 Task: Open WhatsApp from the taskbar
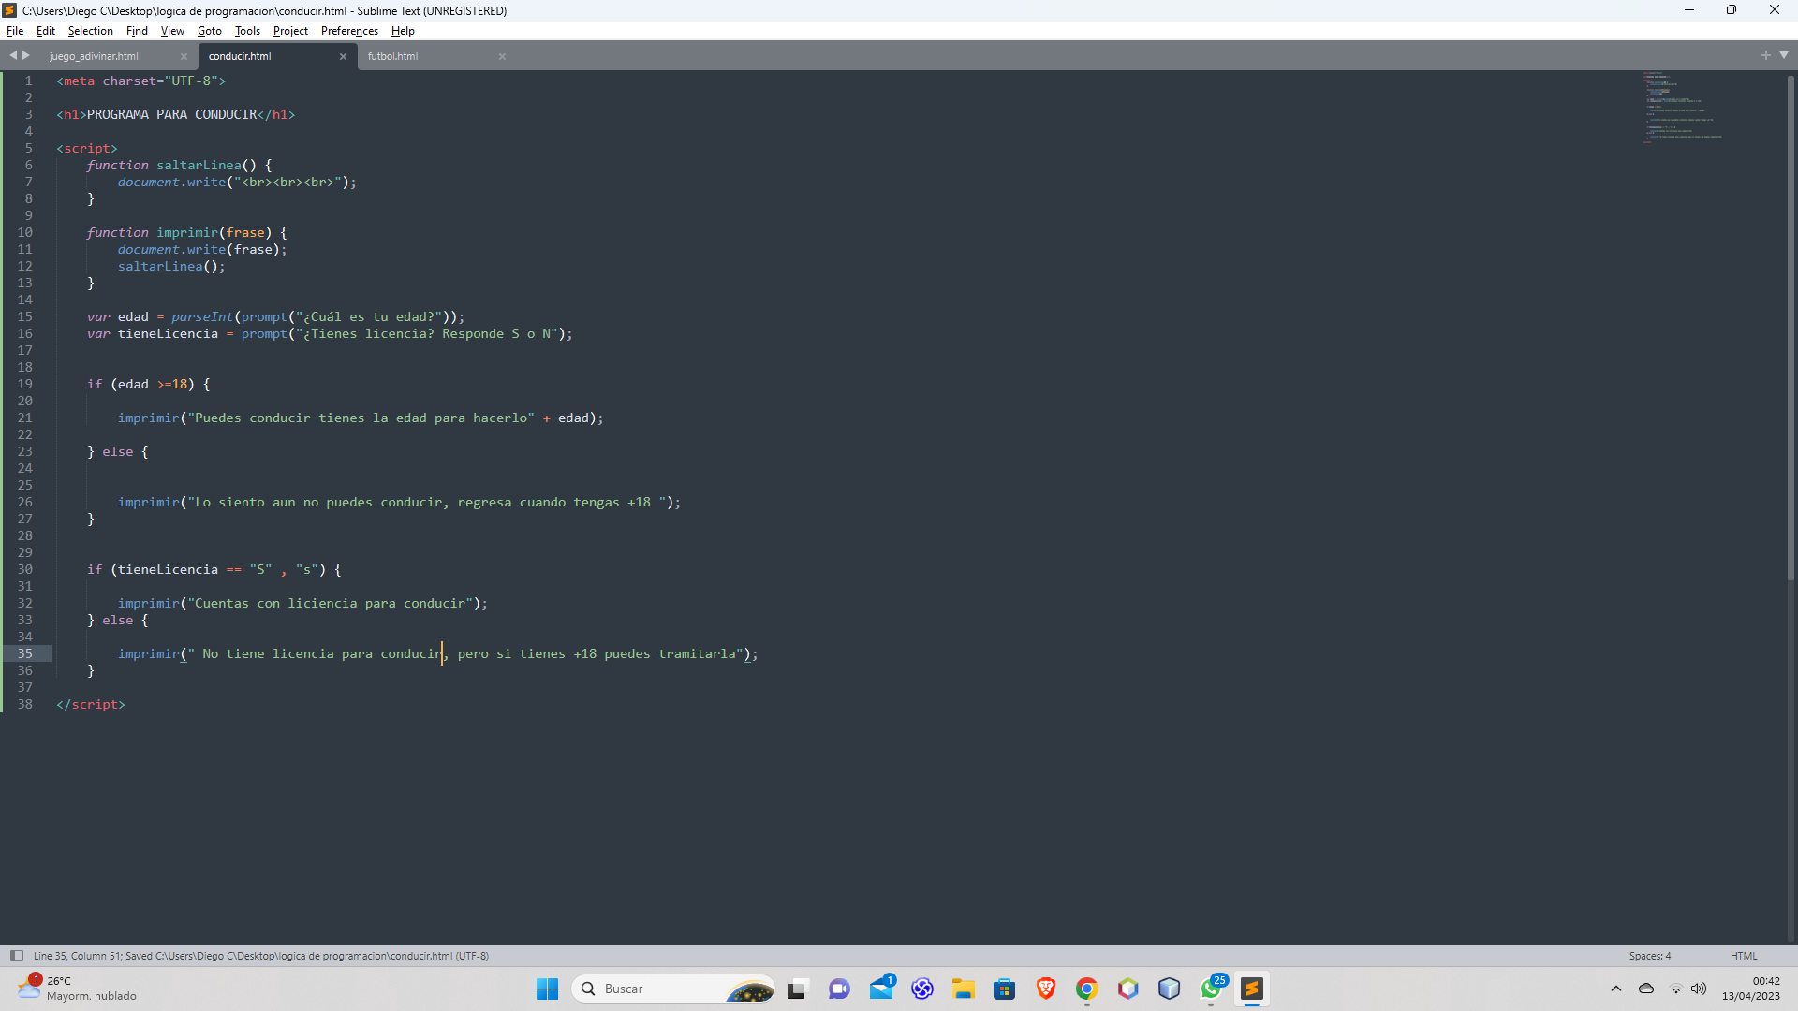(x=1211, y=989)
